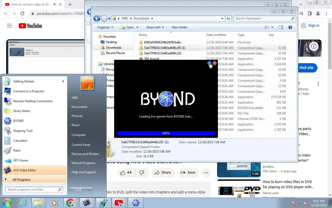Select Downloads in the navigation pane

(x=114, y=48)
